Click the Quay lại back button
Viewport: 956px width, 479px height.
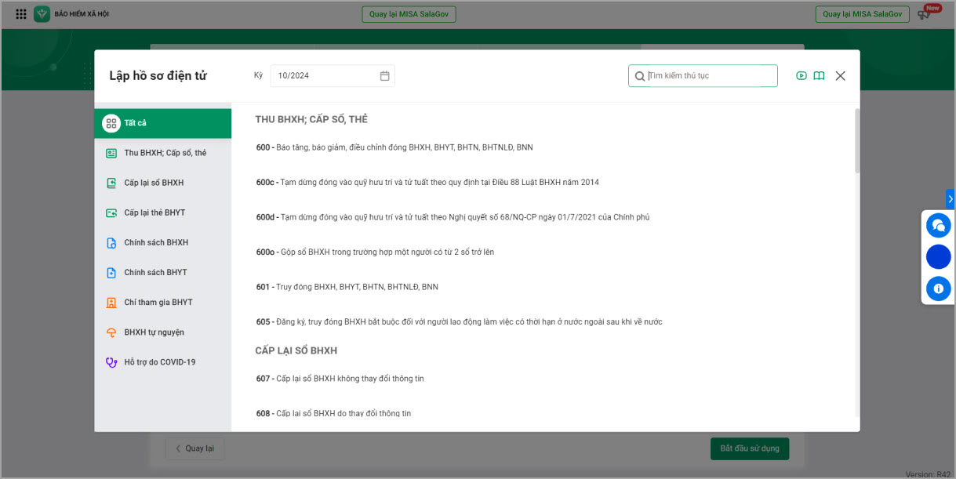point(194,448)
